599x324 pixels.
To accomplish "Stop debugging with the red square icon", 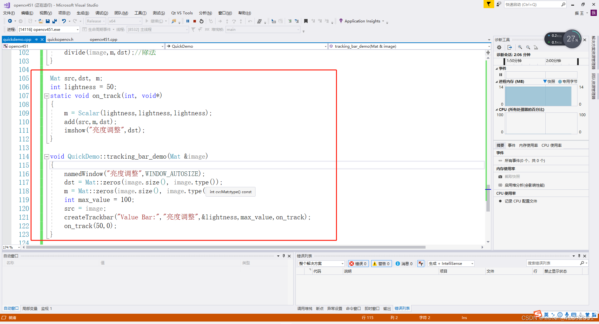I will point(194,21).
